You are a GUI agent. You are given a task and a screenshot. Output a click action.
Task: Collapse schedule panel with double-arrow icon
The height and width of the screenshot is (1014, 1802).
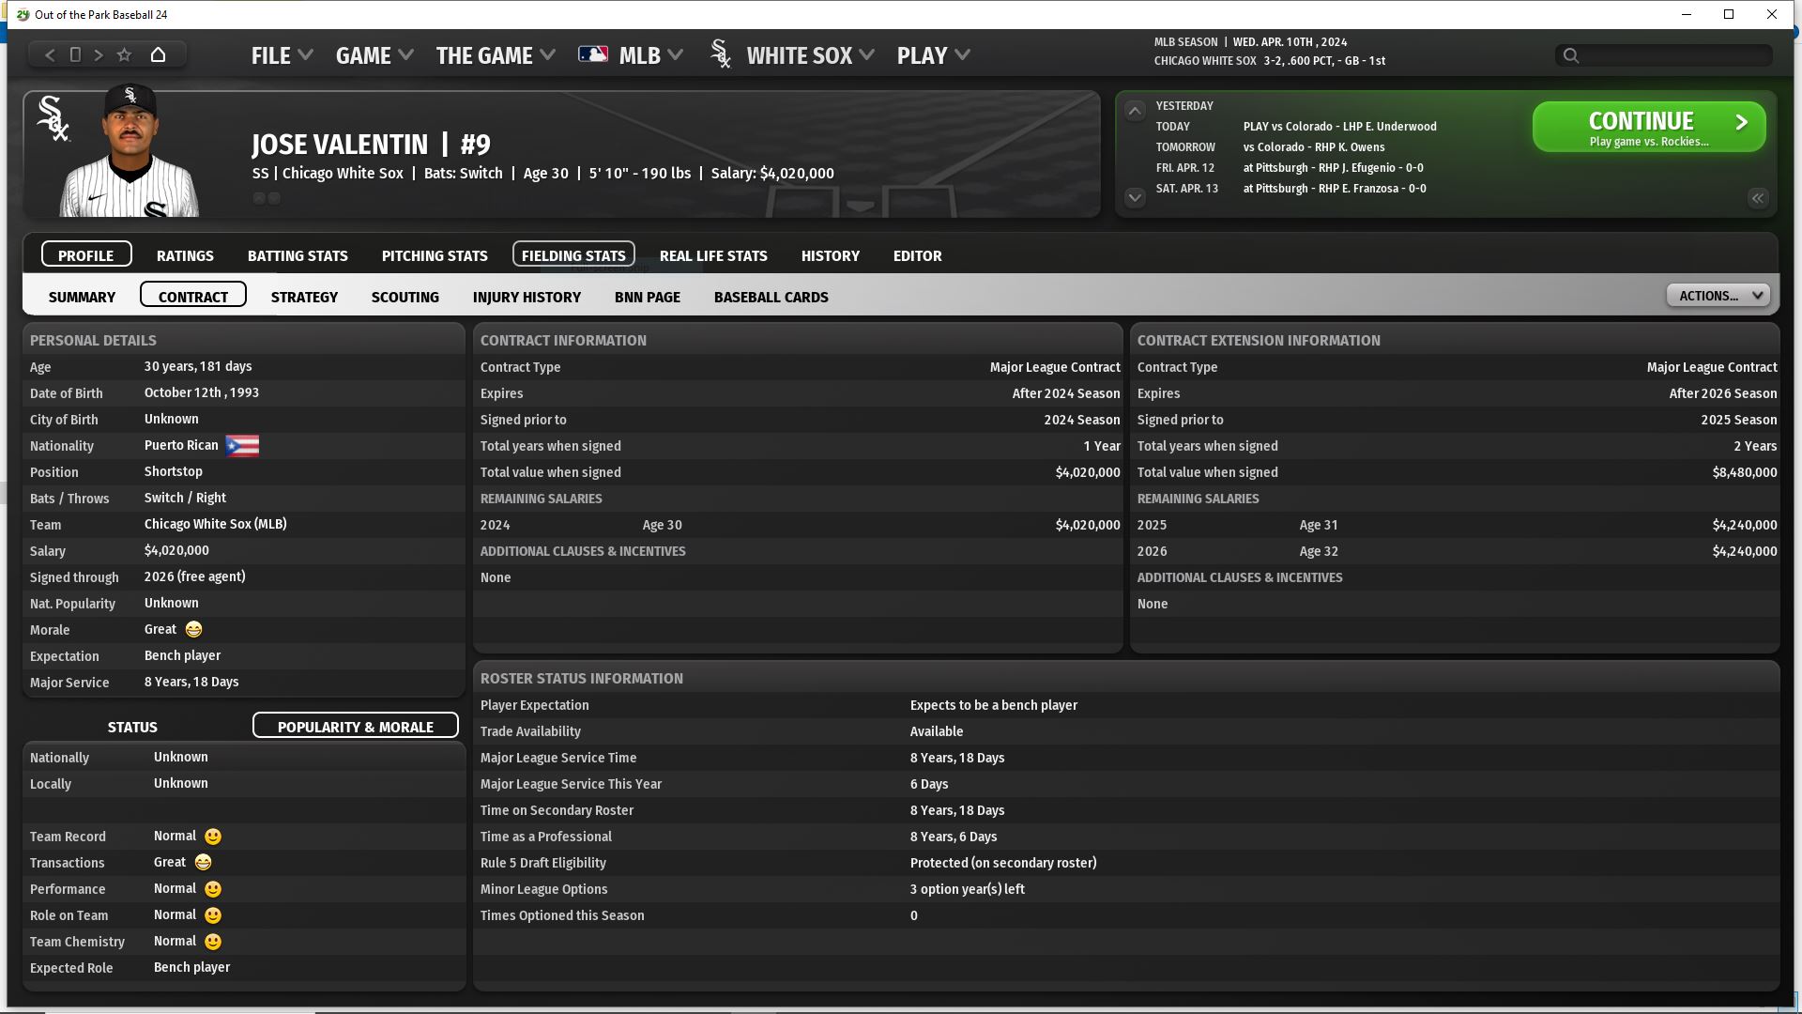click(x=1757, y=198)
